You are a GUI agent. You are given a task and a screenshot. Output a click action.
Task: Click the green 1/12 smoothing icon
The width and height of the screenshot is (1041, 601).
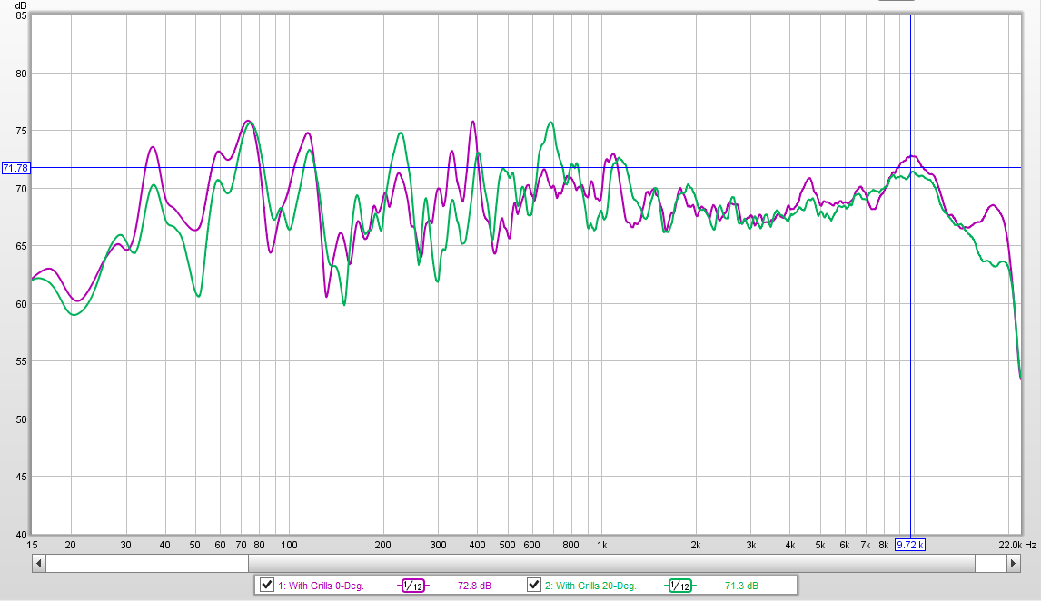coord(679,586)
